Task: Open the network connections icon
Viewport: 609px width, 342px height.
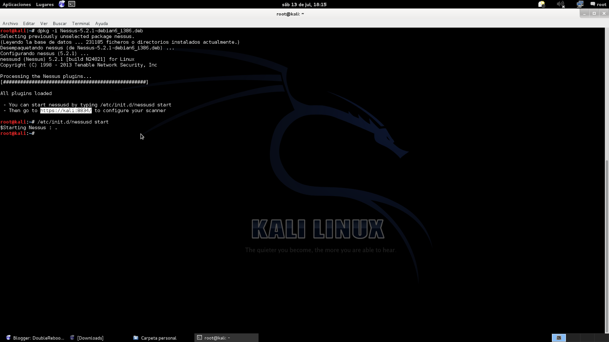Action: coord(580,4)
